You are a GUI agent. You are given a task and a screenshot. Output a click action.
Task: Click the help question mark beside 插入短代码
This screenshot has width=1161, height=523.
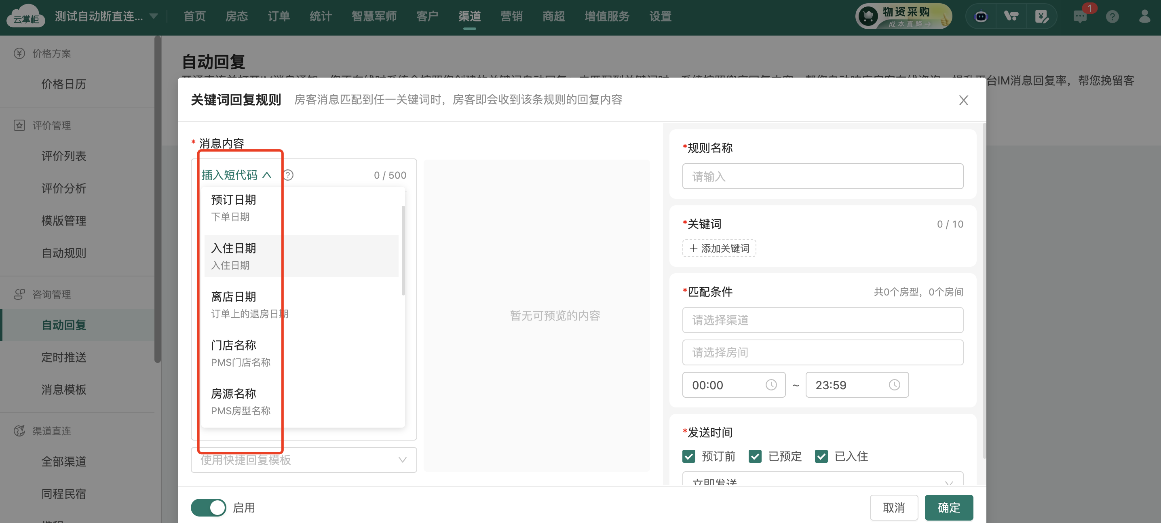pyautogui.click(x=289, y=175)
